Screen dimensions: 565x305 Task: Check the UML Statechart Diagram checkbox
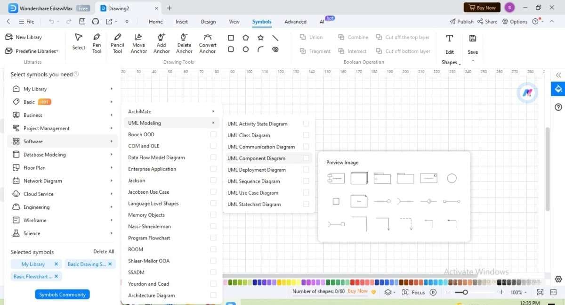(x=306, y=204)
